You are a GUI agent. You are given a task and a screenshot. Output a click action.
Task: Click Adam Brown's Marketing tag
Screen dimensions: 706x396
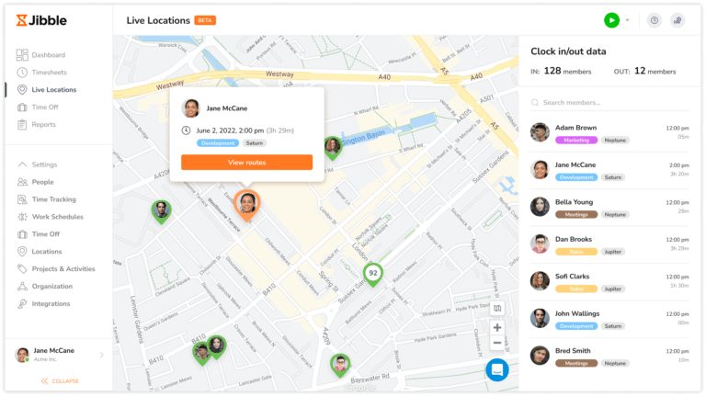click(576, 141)
